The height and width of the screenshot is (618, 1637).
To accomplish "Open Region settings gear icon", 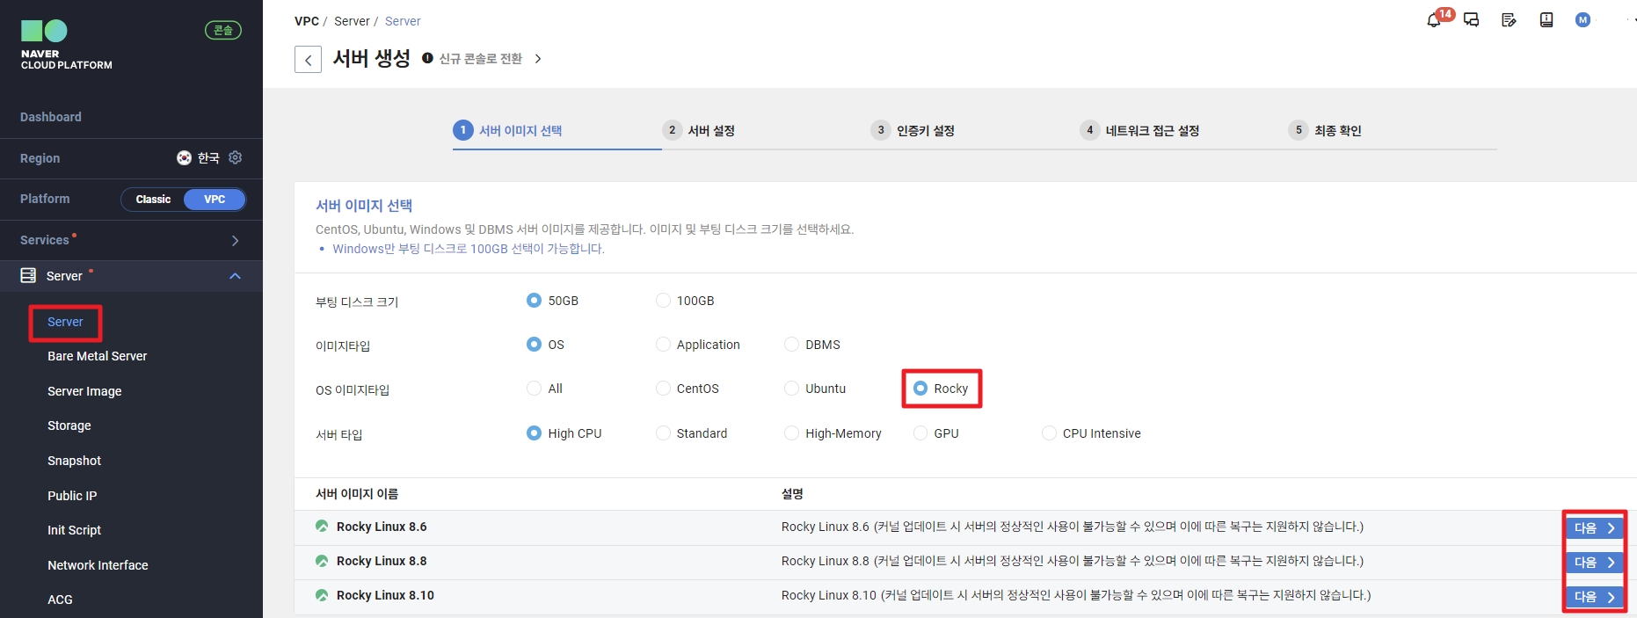I will pos(235,157).
